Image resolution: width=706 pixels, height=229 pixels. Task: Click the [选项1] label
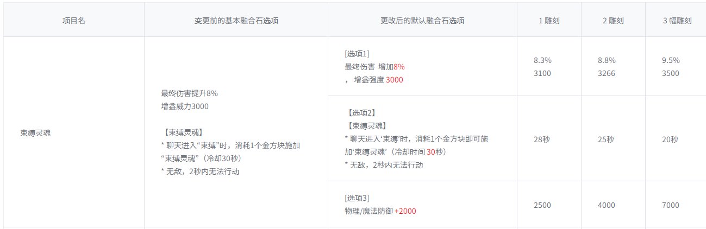[357, 53]
